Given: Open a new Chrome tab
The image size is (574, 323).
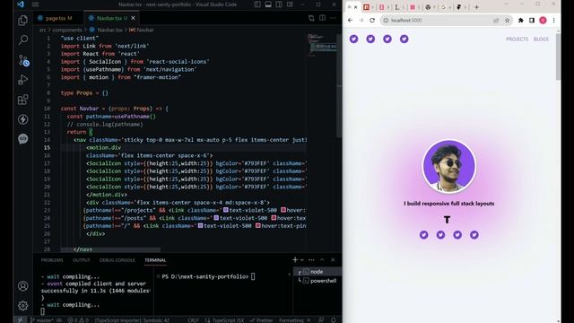Looking at the screenshot, I should click(x=476, y=7).
